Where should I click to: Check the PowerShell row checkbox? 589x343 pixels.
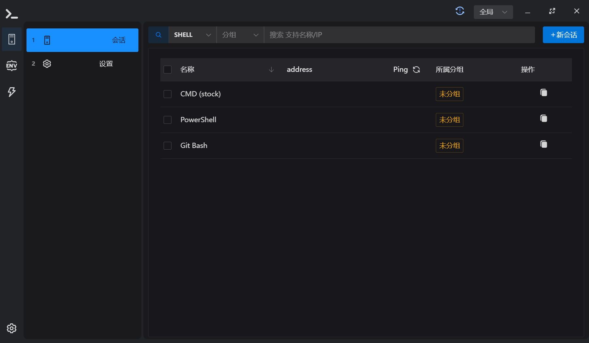point(168,120)
